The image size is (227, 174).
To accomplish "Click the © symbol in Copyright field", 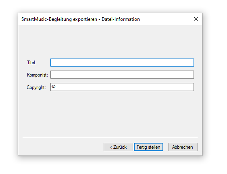I will click(x=53, y=86).
